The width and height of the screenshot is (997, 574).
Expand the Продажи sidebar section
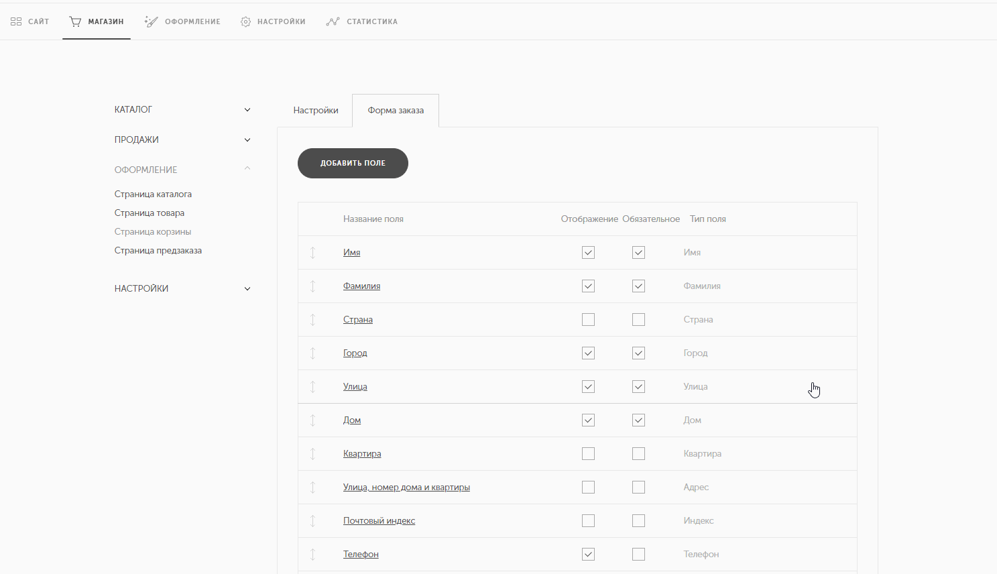tap(247, 140)
